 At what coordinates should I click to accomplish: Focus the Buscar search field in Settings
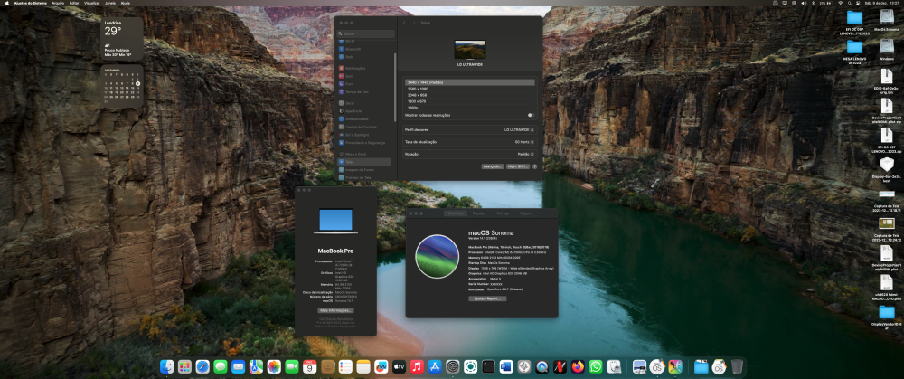367,34
